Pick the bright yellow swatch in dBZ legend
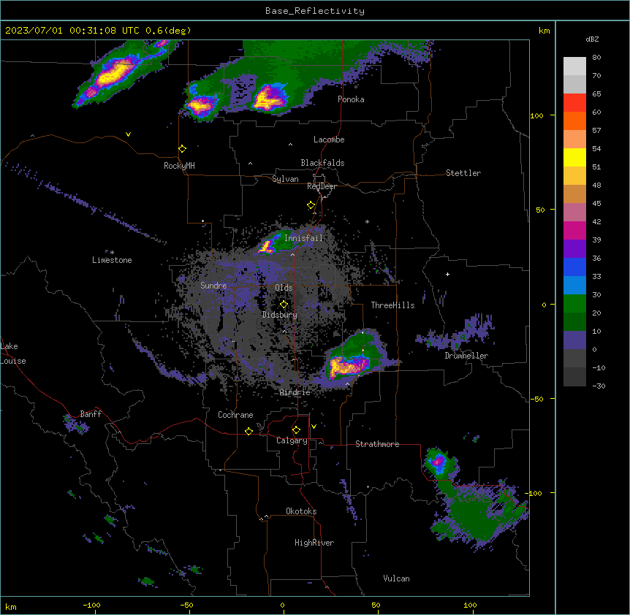 point(574,157)
